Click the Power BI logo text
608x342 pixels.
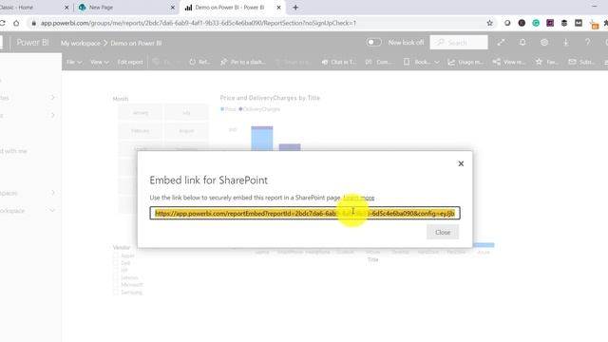[x=32, y=42]
